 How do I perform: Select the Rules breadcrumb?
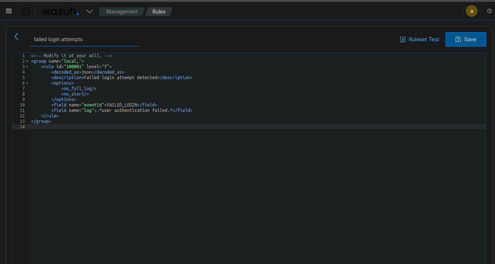159,12
